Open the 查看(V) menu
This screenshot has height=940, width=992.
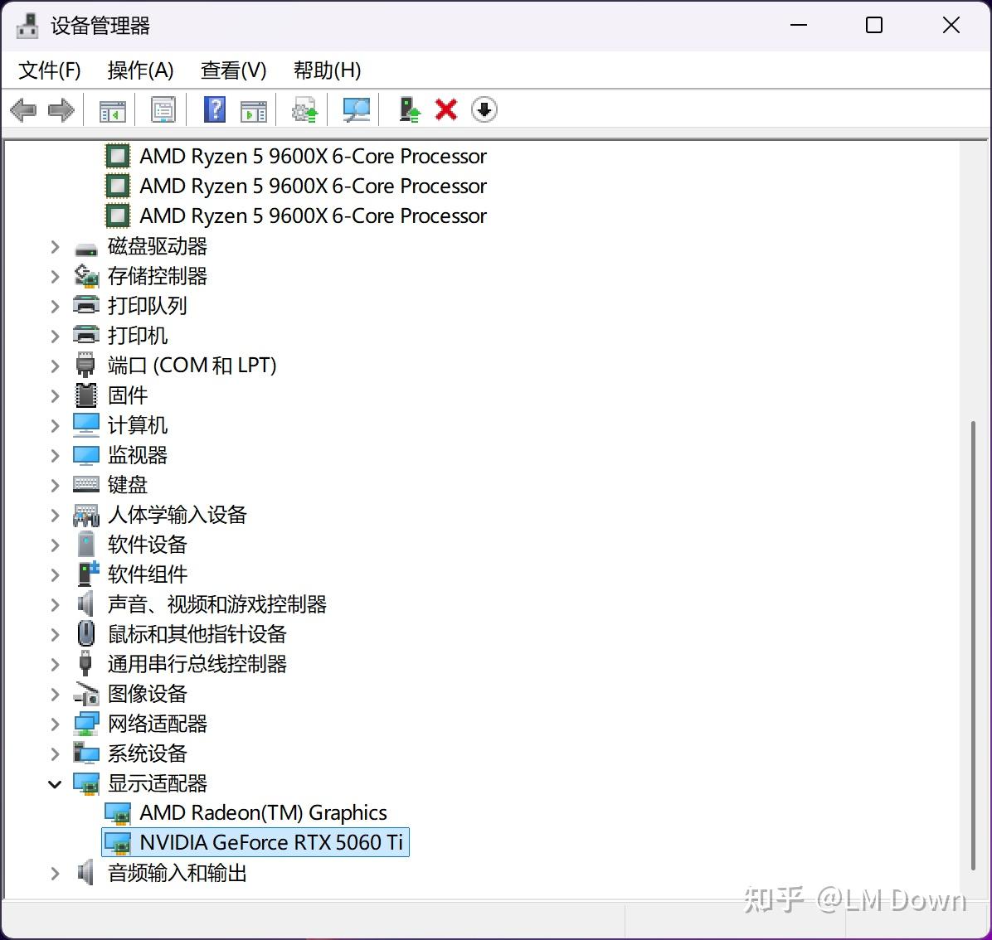tap(233, 70)
